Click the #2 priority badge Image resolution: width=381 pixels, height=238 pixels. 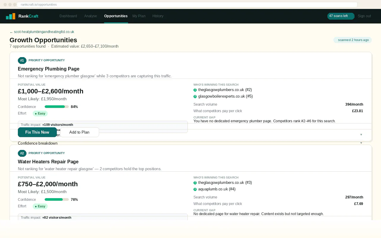[x=22, y=153]
